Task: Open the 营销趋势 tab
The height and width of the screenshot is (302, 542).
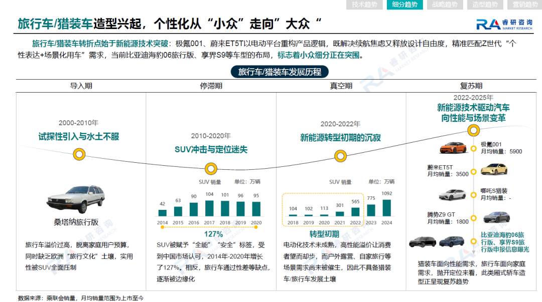Action: click(525, 5)
